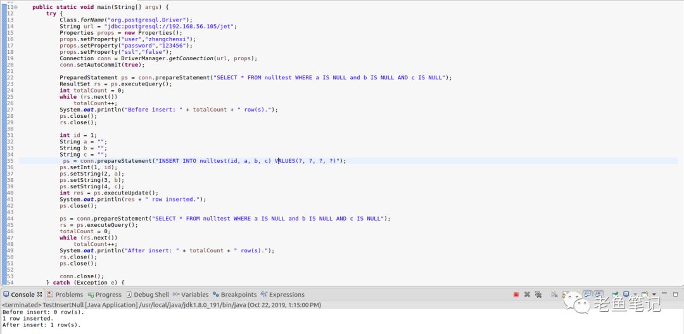Click the second SELECT prepareStatement on line 44

coord(225,218)
